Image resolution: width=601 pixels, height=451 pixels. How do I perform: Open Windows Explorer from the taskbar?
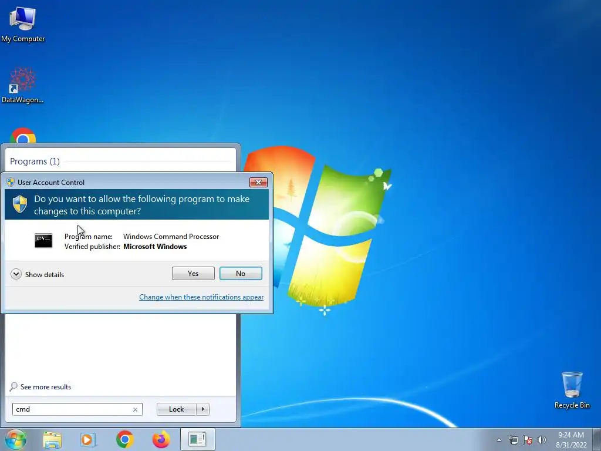[52, 439]
